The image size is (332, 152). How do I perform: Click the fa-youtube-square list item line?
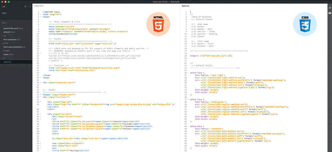[101, 124]
